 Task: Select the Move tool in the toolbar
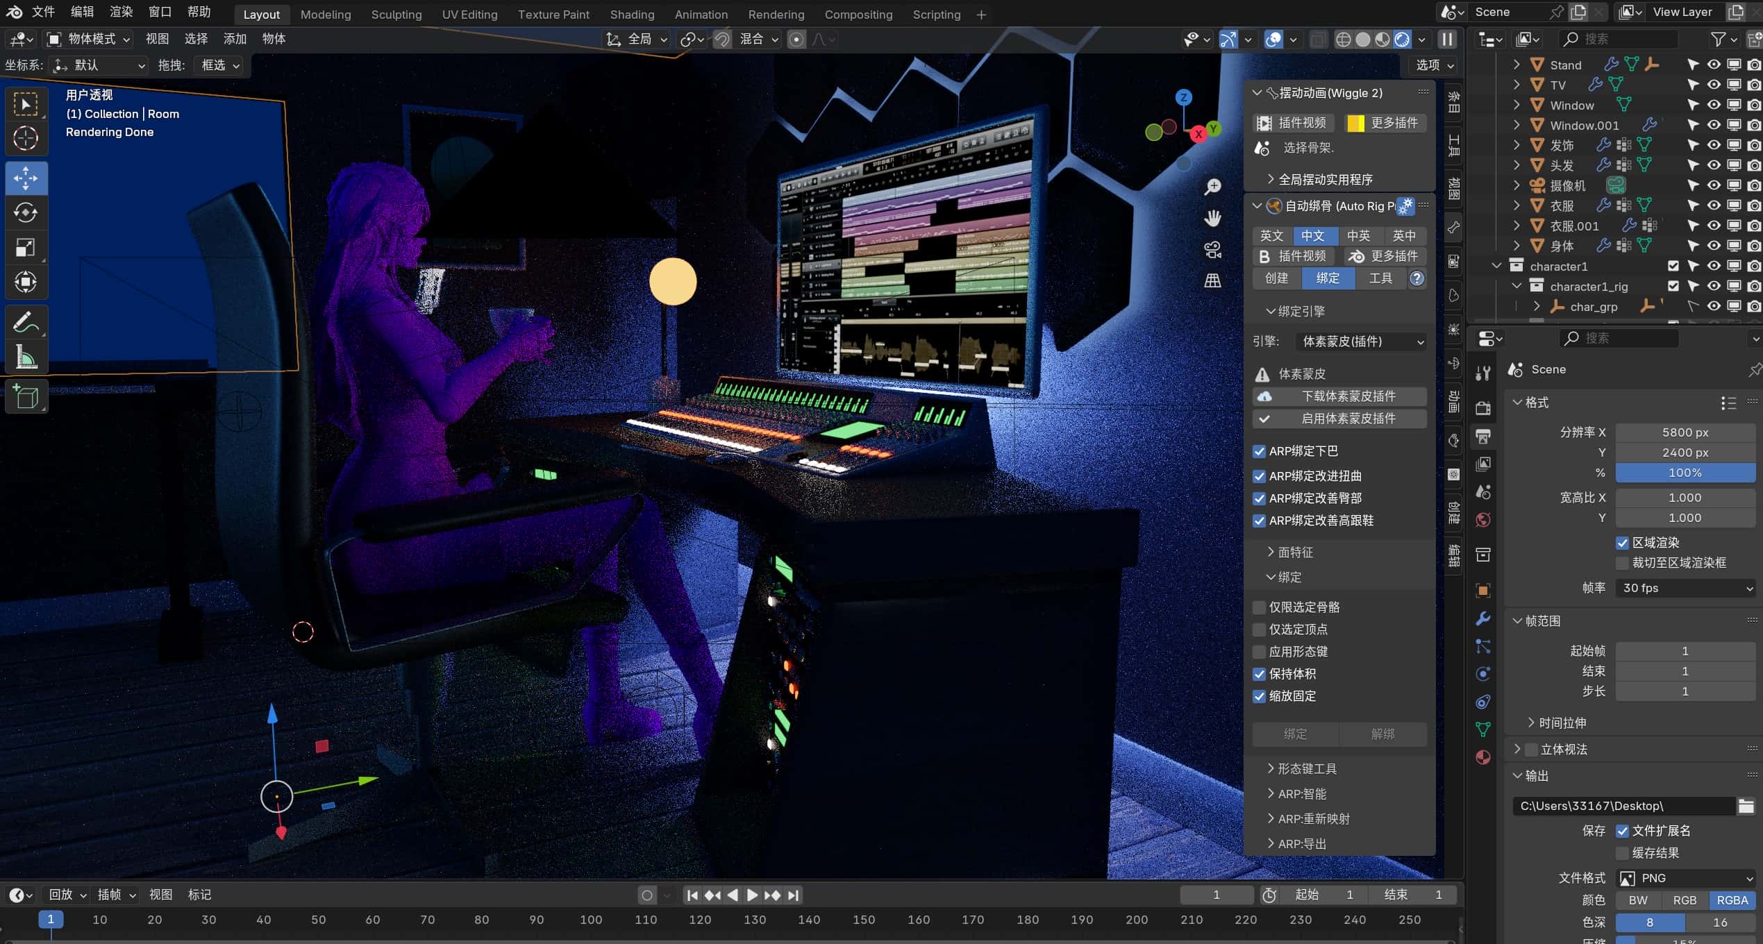tap(26, 178)
